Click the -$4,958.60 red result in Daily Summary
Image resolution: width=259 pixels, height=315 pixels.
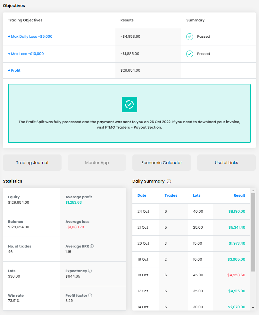click(x=235, y=275)
